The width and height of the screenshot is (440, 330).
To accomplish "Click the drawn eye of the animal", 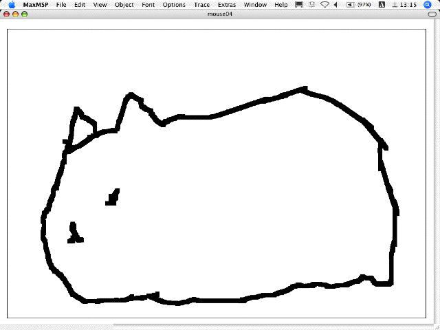I will pos(113,197).
